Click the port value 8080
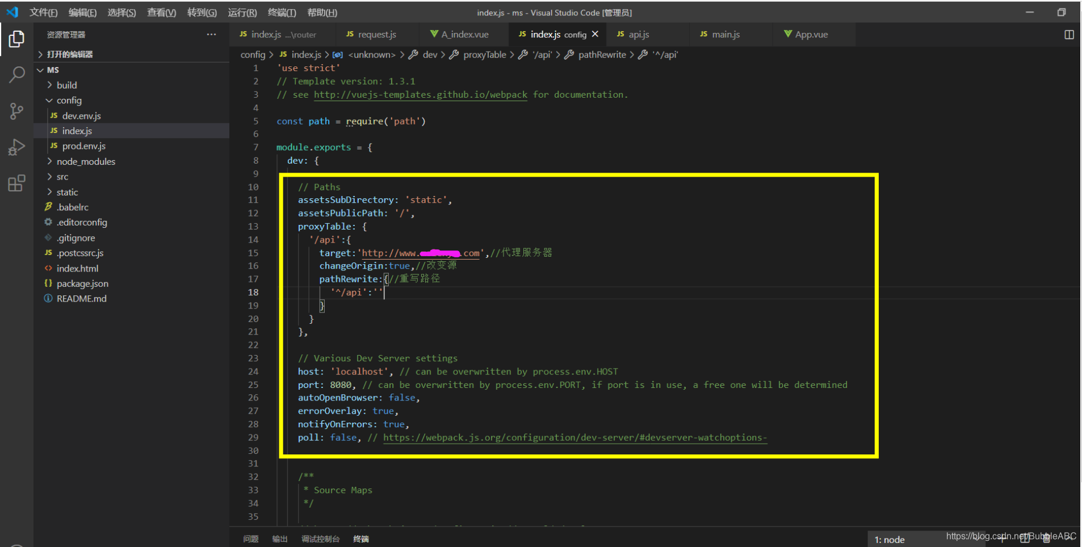The height and width of the screenshot is (547, 1082). (341, 385)
